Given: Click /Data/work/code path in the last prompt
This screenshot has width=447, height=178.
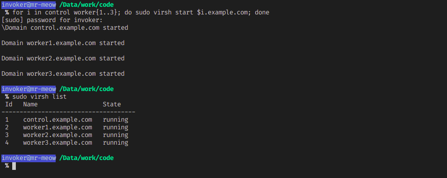Looking at the screenshot, I should pyautogui.click(x=86, y=158).
